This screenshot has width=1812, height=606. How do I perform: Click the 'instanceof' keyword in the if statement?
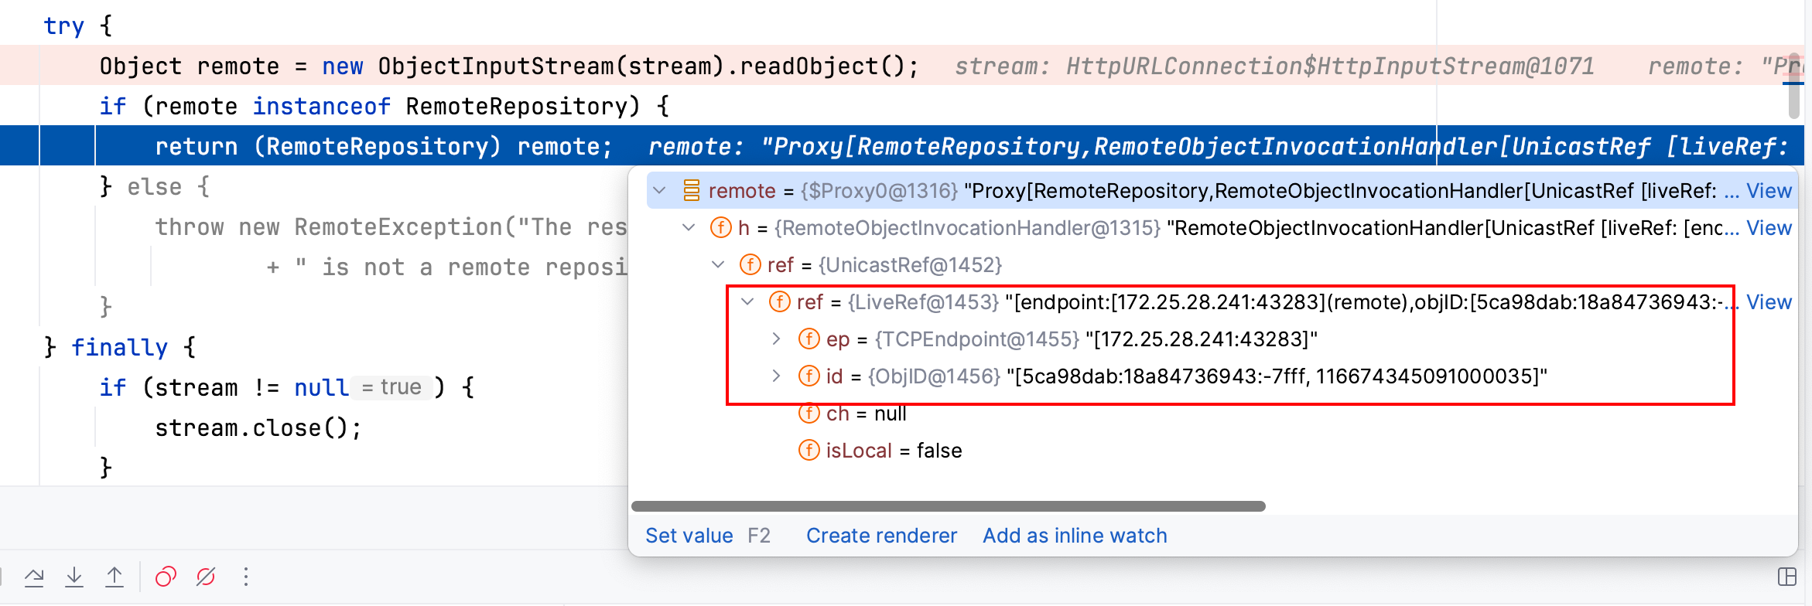coord(321,106)
